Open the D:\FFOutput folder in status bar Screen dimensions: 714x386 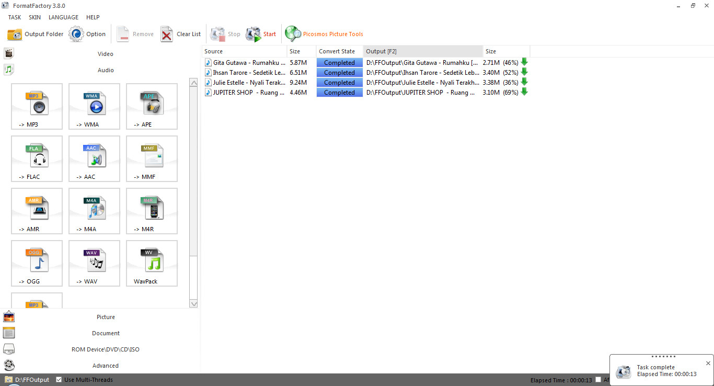point(27,380)
